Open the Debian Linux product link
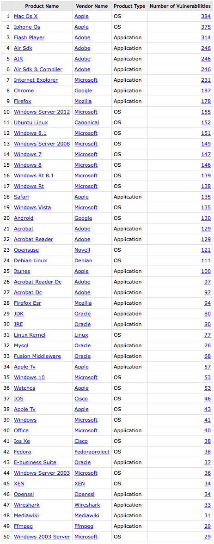 click(x=31, y=260)
